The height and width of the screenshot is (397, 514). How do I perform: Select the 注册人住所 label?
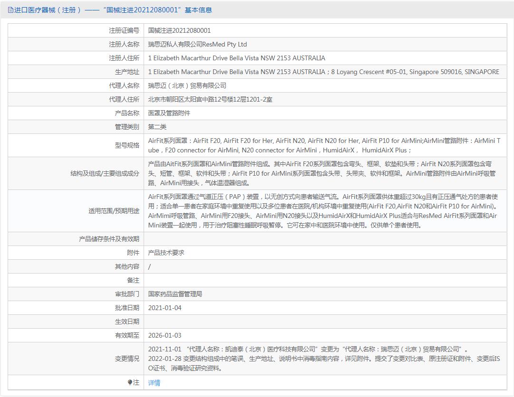124,58
